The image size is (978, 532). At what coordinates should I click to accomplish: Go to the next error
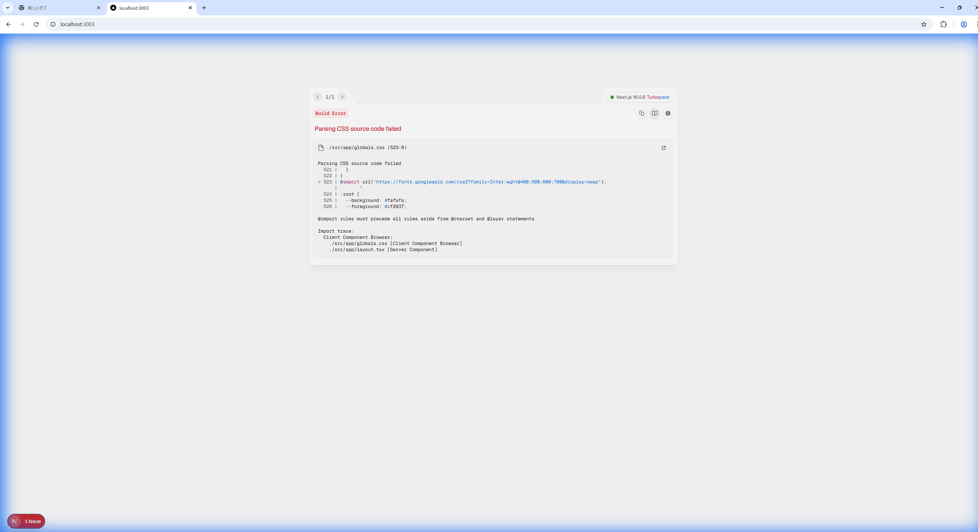[342, 97]
